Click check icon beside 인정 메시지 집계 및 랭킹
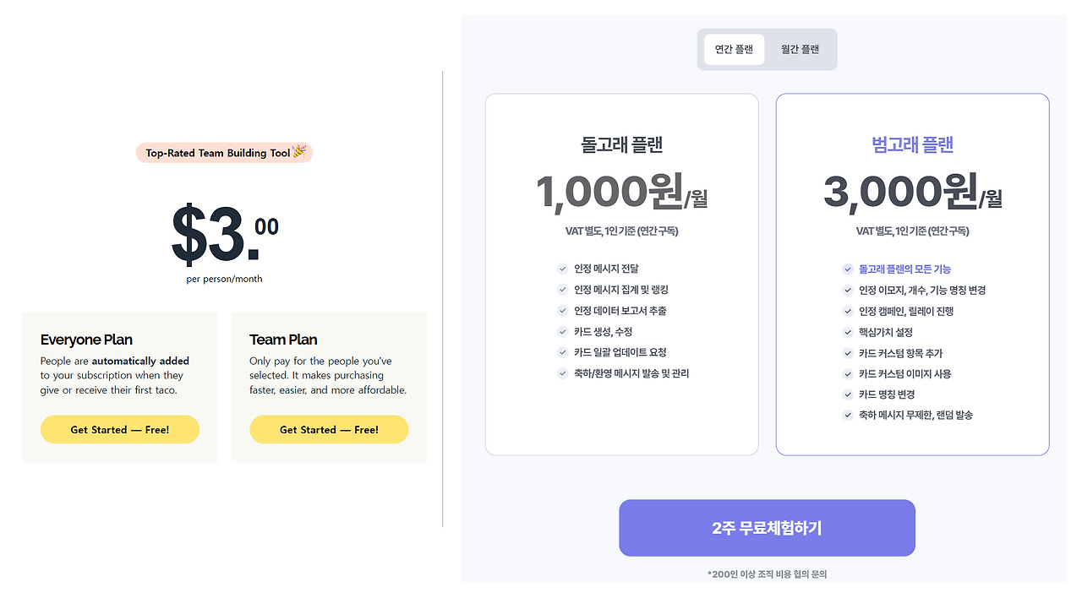This screenshot has height=598, width=1082. pyautogui.click(x=563, y=290)
